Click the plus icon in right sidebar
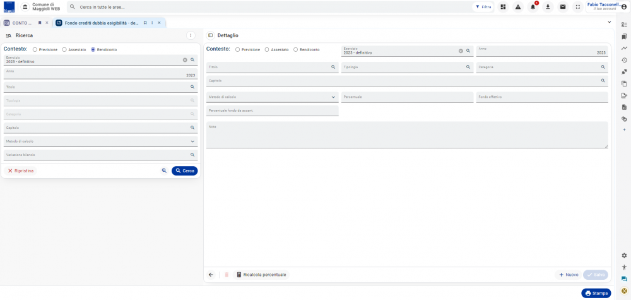Screen dimensions: 631x300 (624, 129)
